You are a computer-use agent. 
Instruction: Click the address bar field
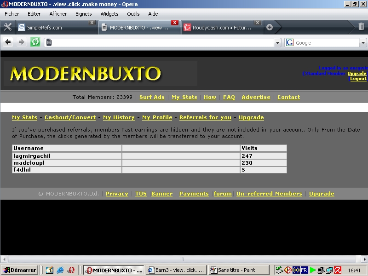click(x=162, y=43)
